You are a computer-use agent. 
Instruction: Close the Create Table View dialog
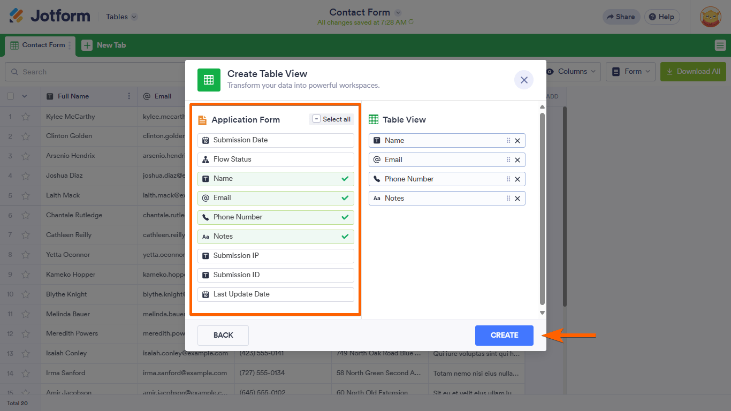[x=524, y=80]
